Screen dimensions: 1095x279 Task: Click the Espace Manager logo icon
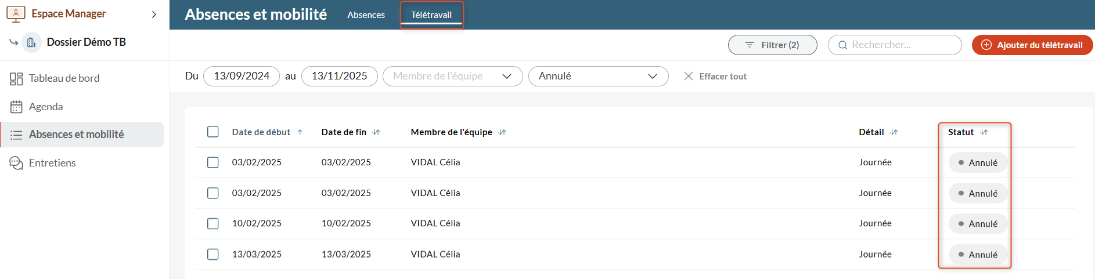pyautogui.click(x=16, y=13)
